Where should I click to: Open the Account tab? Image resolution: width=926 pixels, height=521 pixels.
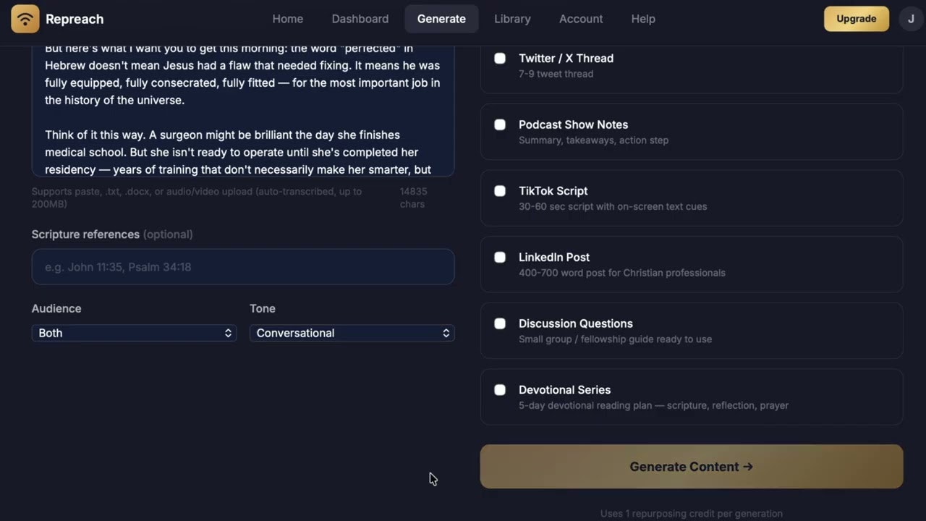click(x=581, y=19)
